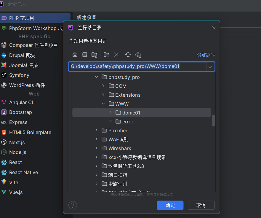261x218 pixels.
Task: Select Angular CLI generator
Action: pyautogui.click(x=31, y=102)
